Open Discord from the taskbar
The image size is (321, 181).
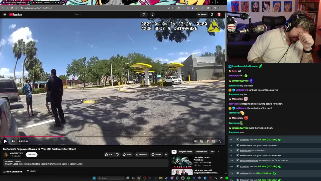[172, 178]
